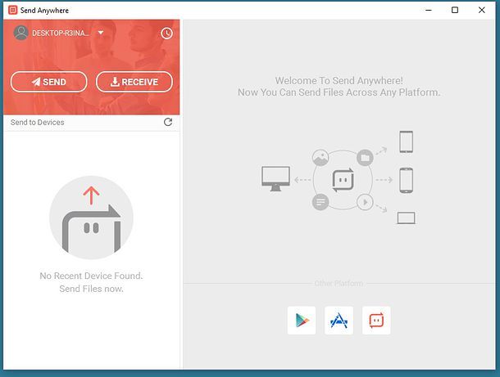Open the Send Anywhere platform icon
The height and width of the screenshot is (377, 500).
[376, 321]
